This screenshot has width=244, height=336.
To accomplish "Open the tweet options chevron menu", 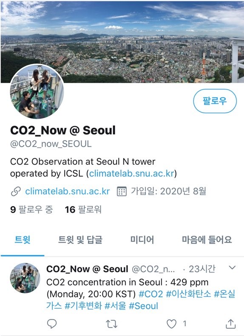I will tap(232, 267).
